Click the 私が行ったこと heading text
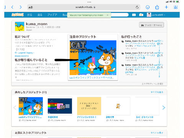 click(131, 37)
